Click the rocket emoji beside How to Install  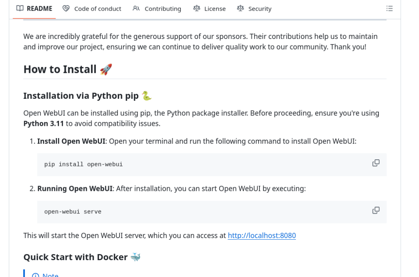(x=106, y=69)
